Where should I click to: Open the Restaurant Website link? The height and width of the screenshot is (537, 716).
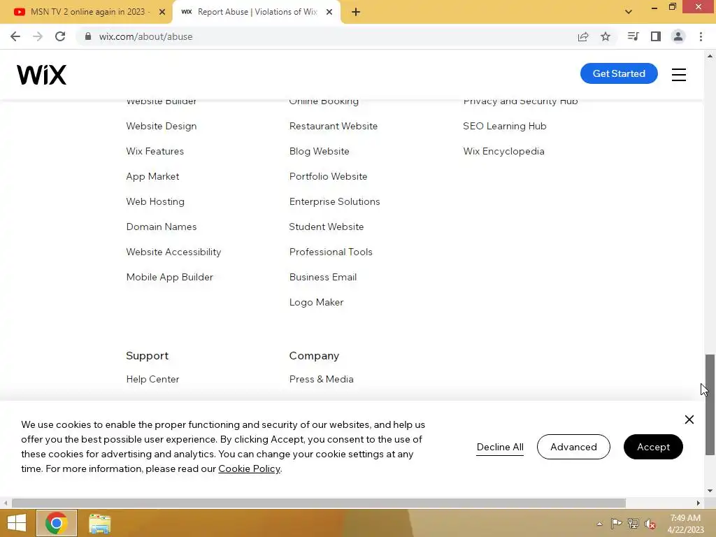334,126
